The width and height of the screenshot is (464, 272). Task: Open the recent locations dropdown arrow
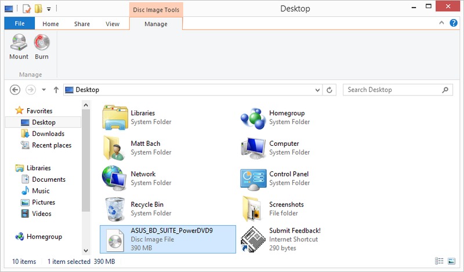pos(44,90)
